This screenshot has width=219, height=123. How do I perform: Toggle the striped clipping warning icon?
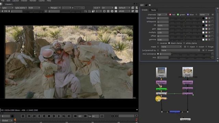click(x=137, y=11)
